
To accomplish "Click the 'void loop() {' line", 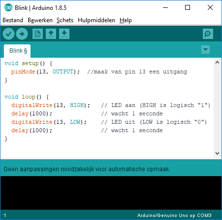I will coord(27,97).
